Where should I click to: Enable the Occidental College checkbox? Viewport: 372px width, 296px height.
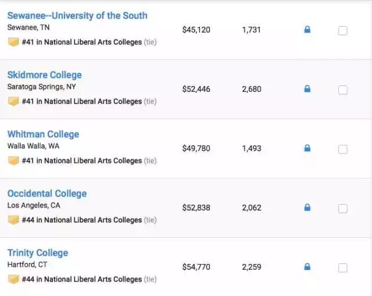click(343, 209)
